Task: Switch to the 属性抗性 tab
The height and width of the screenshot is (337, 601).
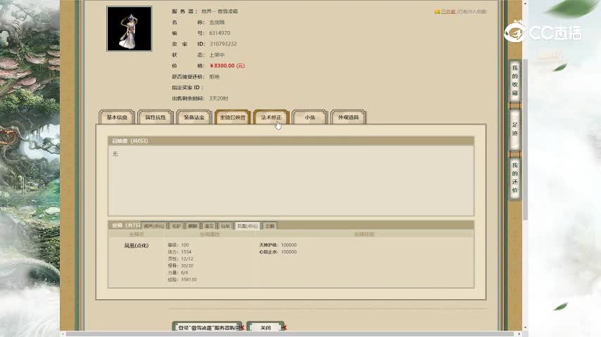Action: click(x=156, y=117)
